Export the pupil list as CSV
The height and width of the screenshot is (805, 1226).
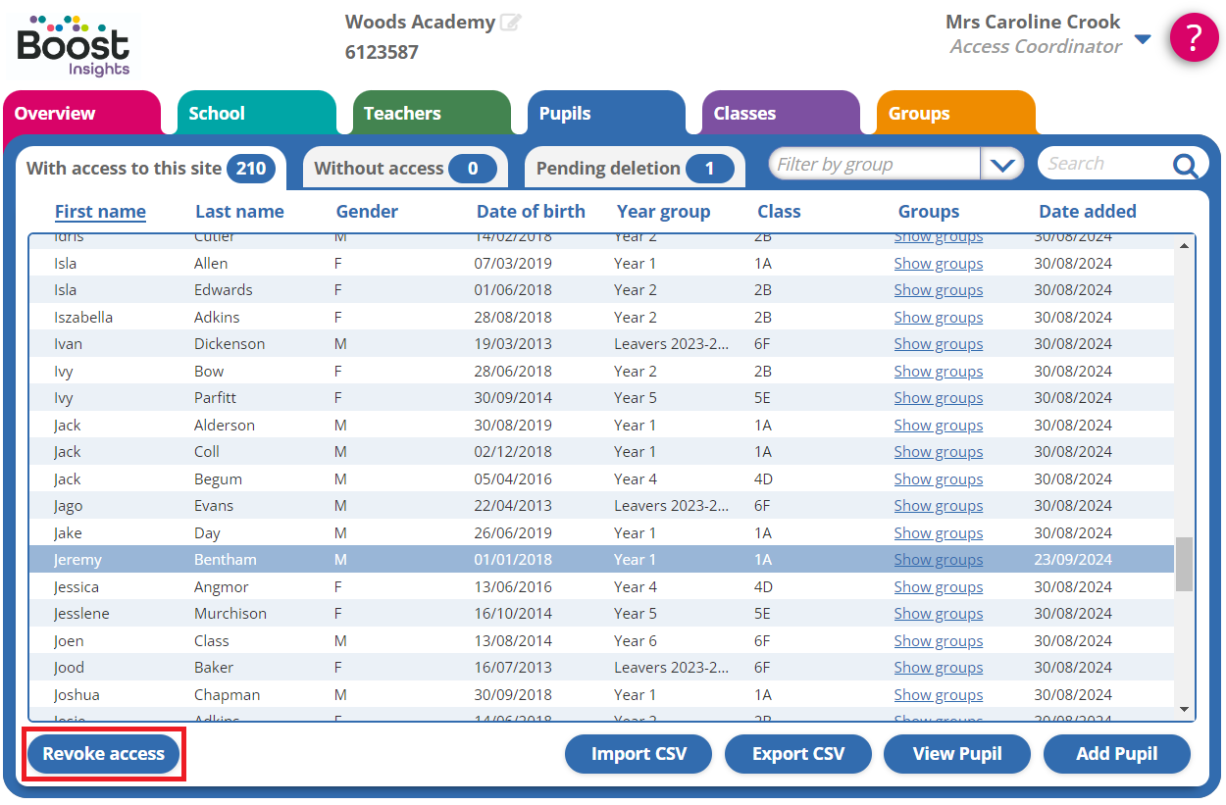(x=797, y=754)
